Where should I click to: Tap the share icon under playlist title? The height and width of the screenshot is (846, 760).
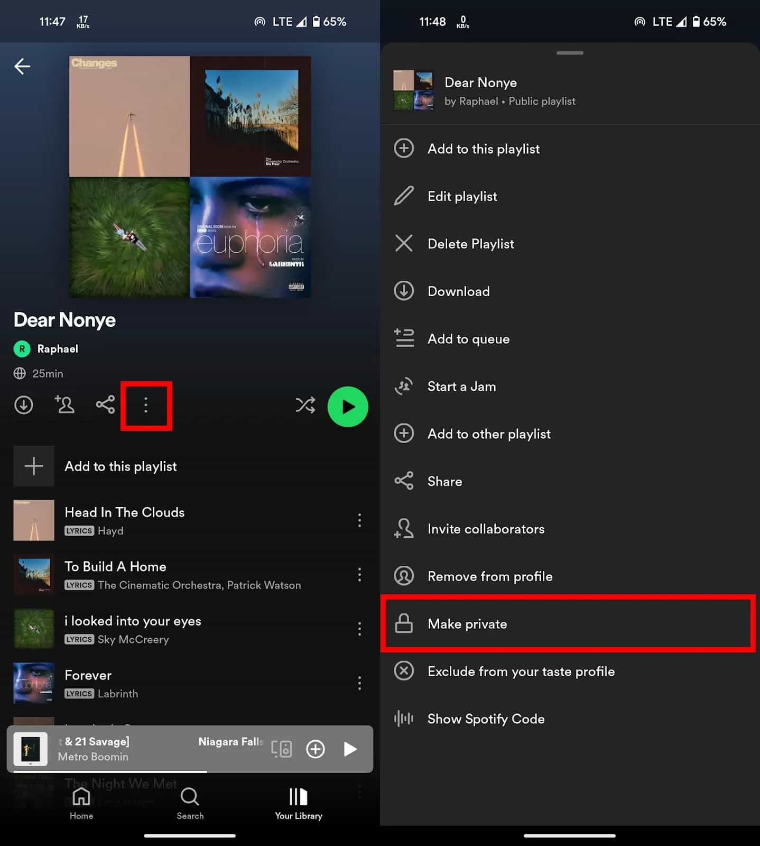[x=105, y=404]
